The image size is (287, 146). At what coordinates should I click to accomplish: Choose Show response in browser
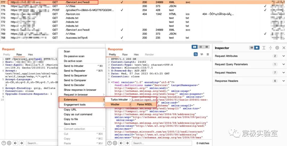pos(82,90)
